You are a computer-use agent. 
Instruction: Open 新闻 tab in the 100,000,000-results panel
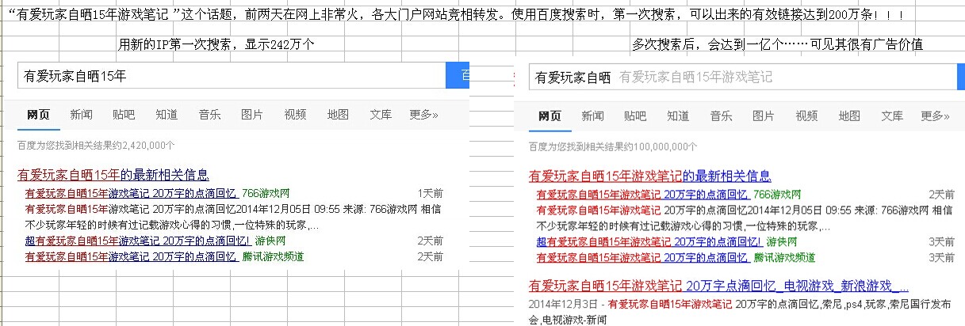(592, 116)
